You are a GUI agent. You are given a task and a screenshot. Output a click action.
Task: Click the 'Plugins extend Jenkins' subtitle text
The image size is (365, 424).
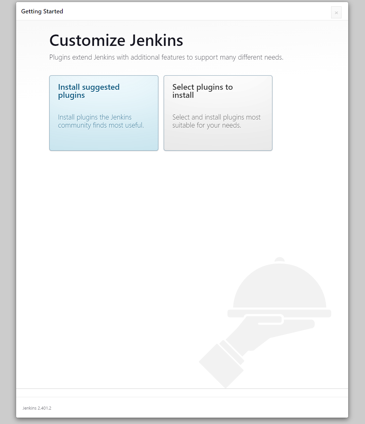(166, 57)
